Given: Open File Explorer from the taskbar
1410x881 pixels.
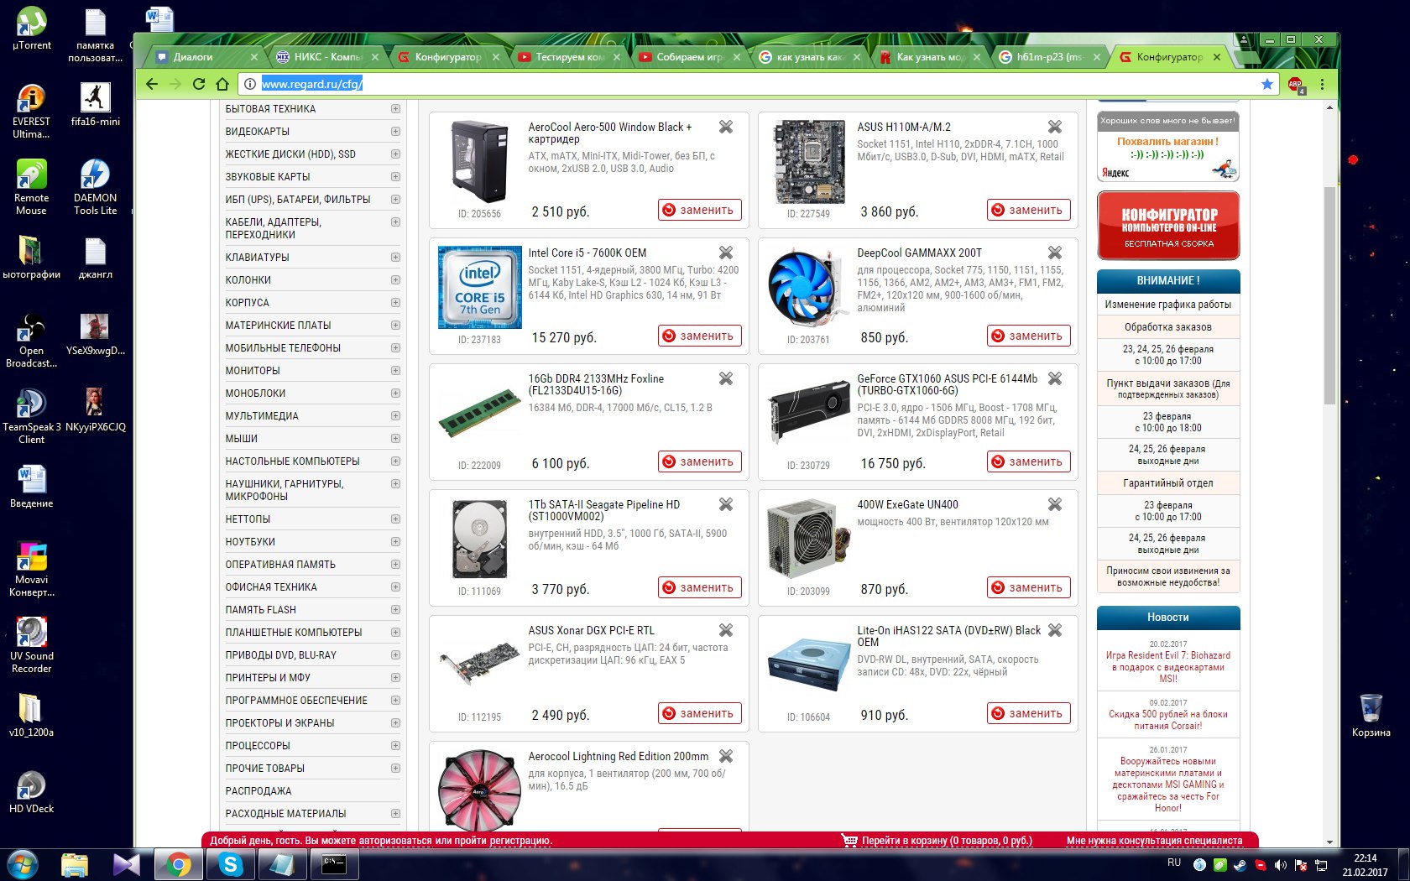Looking at the screenshot, I should point(75,864).
